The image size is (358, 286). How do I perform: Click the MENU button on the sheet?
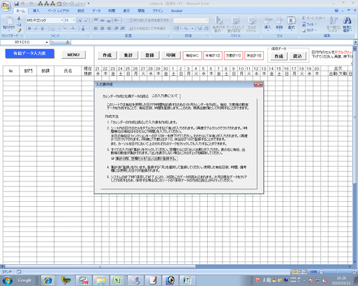[74, 55]
